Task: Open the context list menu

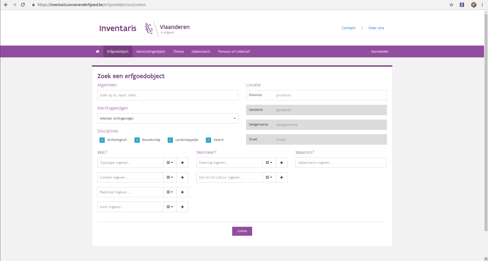Action: pos(170,178)
